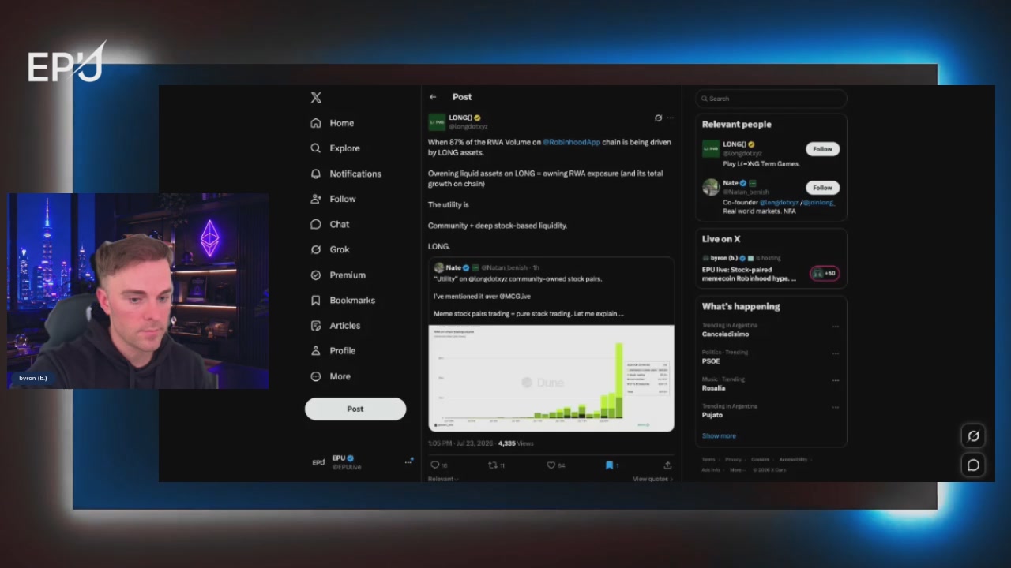Open the post's three-dot options menu
1011x568 pixels.
coord(671,118)
